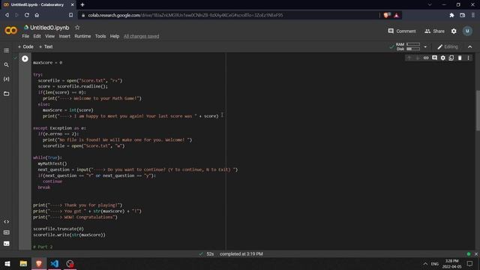Image resolution: width=480 pixels, height=270 pixels.
Task: Expand RAM and Disk resources dropdown
Action: pos(425,46)
